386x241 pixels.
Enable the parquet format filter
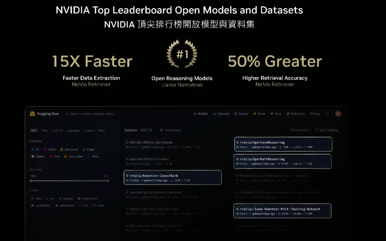[x=66, y=198]
